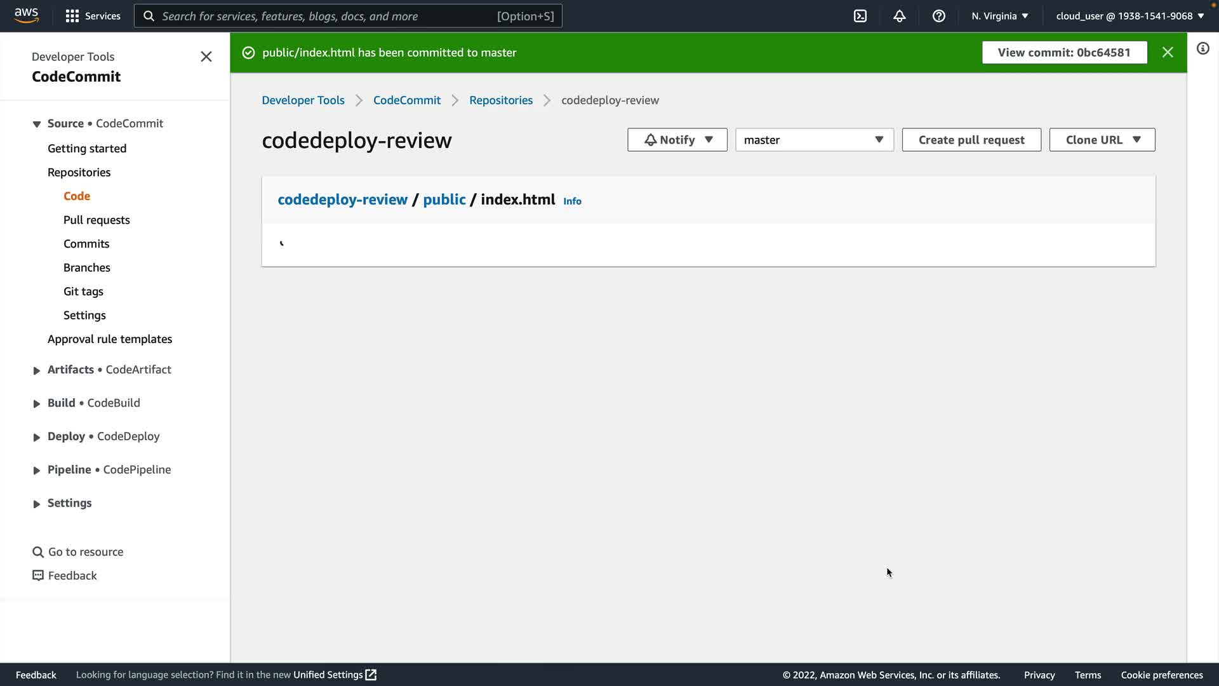Open the info panel icon at right edge
Screen dimensions: 1219x686
(1202, 49)
